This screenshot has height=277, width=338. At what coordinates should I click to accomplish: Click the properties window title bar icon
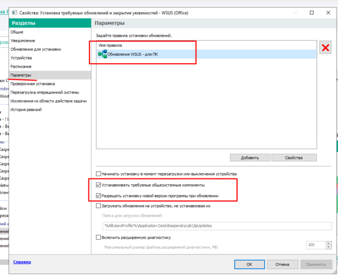15,13
